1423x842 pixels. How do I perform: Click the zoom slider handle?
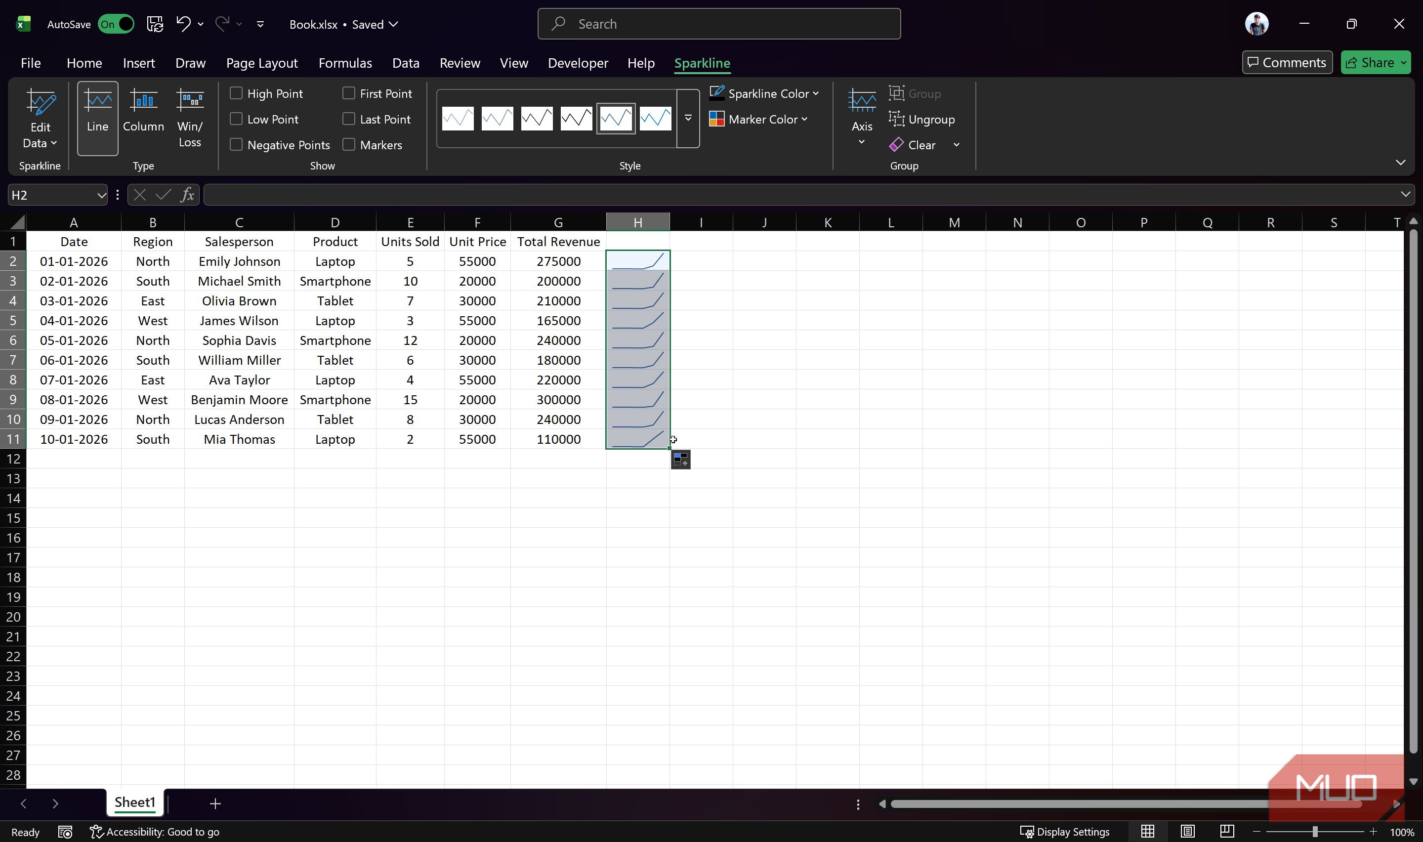(1315, 832)
